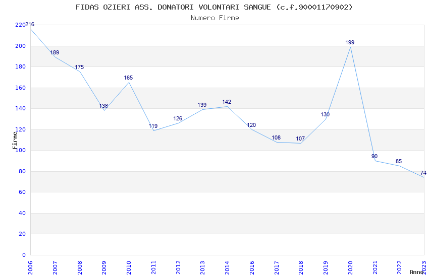Click the x-axis year label 2021

[x=375, y=268]
